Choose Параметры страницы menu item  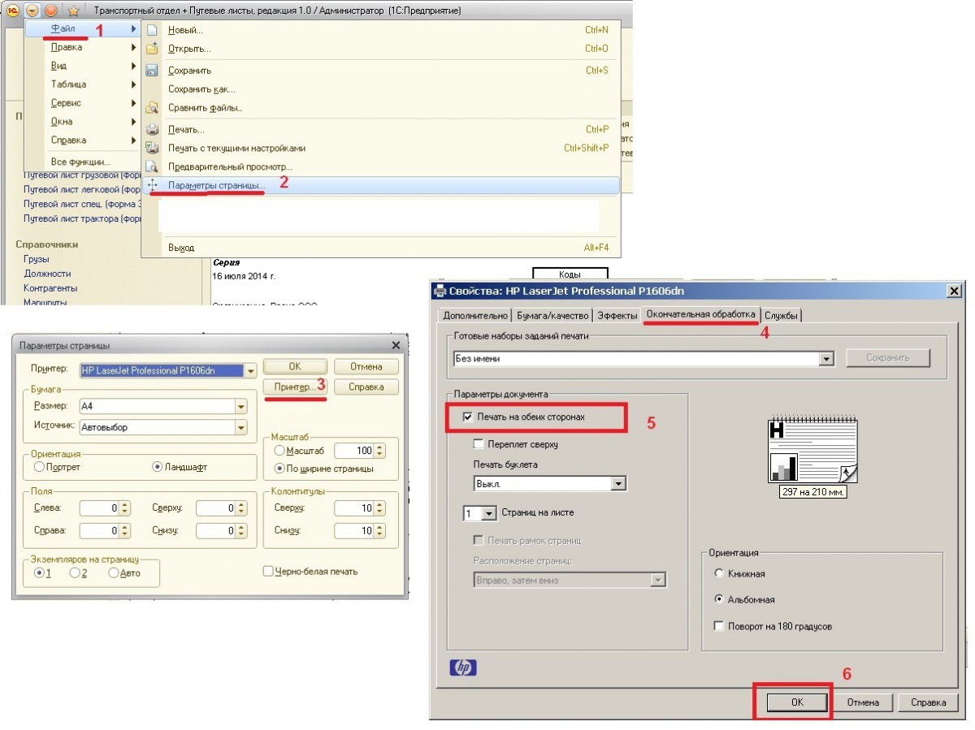point(216,186)
